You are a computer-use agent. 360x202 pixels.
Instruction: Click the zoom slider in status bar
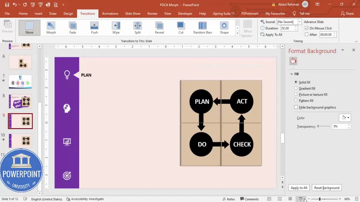click(x=324, y=199)
